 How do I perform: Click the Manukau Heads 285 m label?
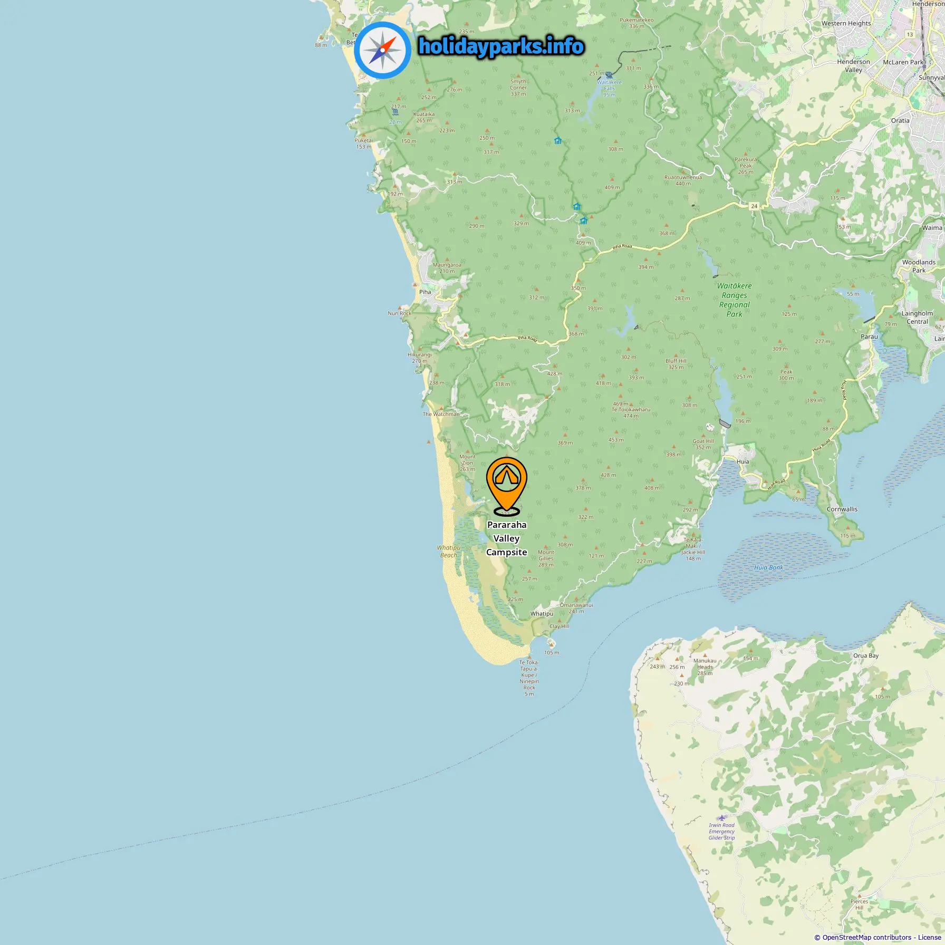[x=705, y=667]
